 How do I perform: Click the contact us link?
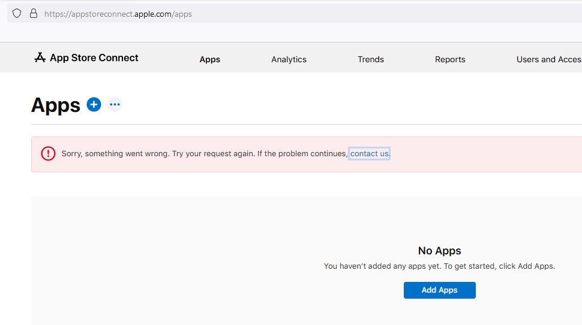click(370, 154)
